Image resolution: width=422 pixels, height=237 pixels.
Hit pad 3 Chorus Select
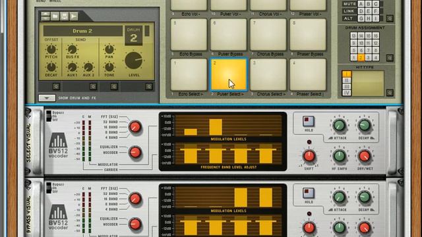(x=268, y=75)
